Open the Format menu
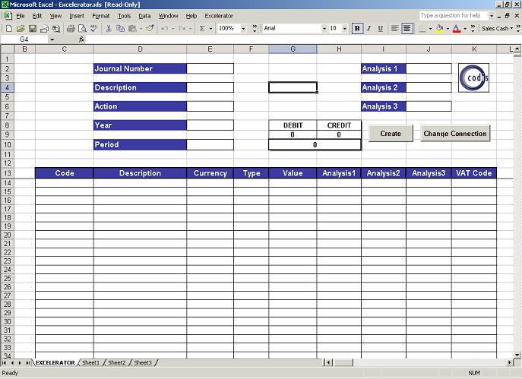This screenshot has width=522, height=379. tap(100, 16)
